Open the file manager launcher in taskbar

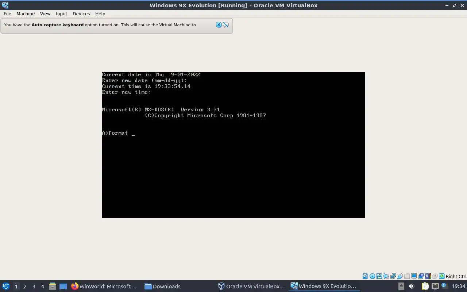52,286
